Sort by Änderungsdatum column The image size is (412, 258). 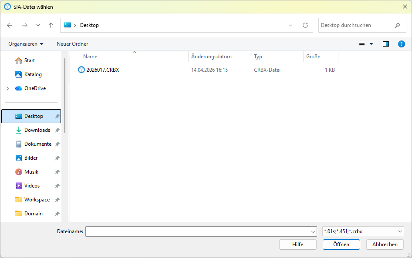(212, 57)
